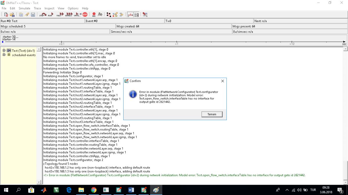Image resolution: width=348 pixels, height=195 pixels.
Task: Select Test (Test) (id=1) tree item
Action: click(x=23, y=51)
